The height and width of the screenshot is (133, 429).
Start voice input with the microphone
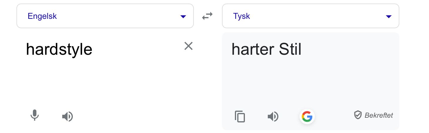[35, 115]
